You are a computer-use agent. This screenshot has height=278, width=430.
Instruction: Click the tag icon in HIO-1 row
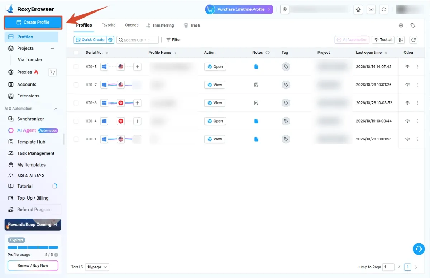click(x=286, y=139)
